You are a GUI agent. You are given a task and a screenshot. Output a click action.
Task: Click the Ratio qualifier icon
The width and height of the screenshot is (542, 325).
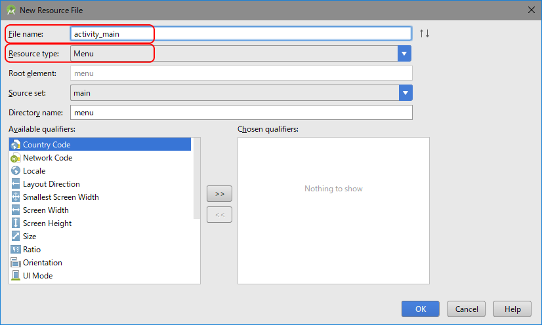[x=16, y=249]
